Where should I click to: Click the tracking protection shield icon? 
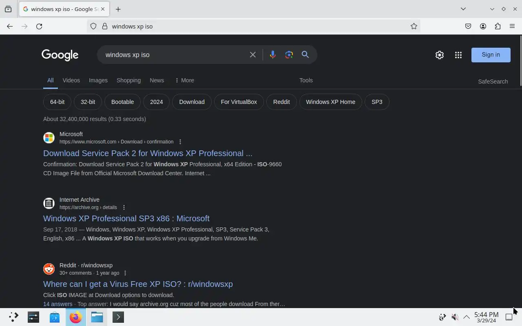pyautogui.click(x=93, y=26)
